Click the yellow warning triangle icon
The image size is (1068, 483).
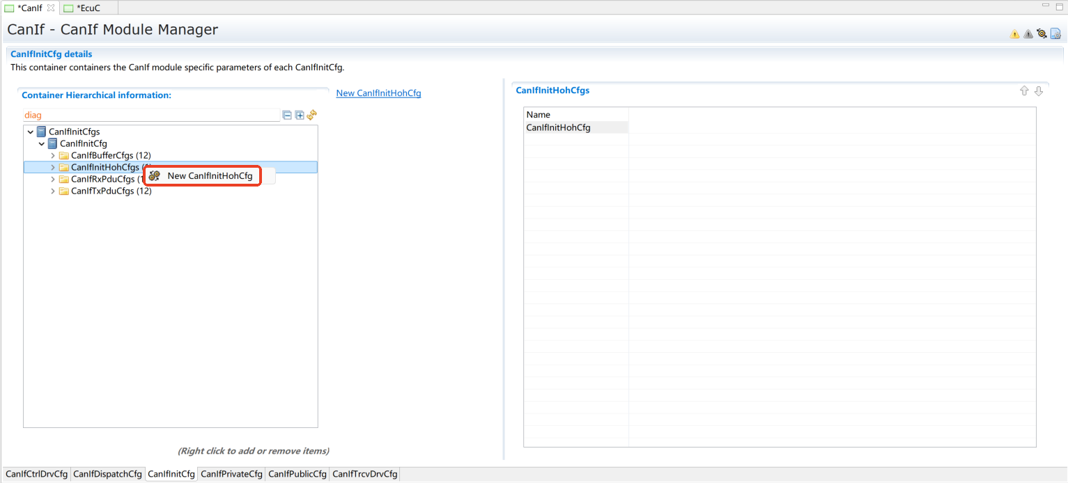pyautogui.click(x=1014, y=34)
